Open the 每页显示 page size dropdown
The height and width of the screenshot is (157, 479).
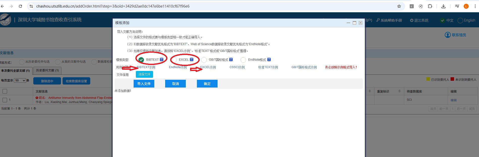pos(20,81)
